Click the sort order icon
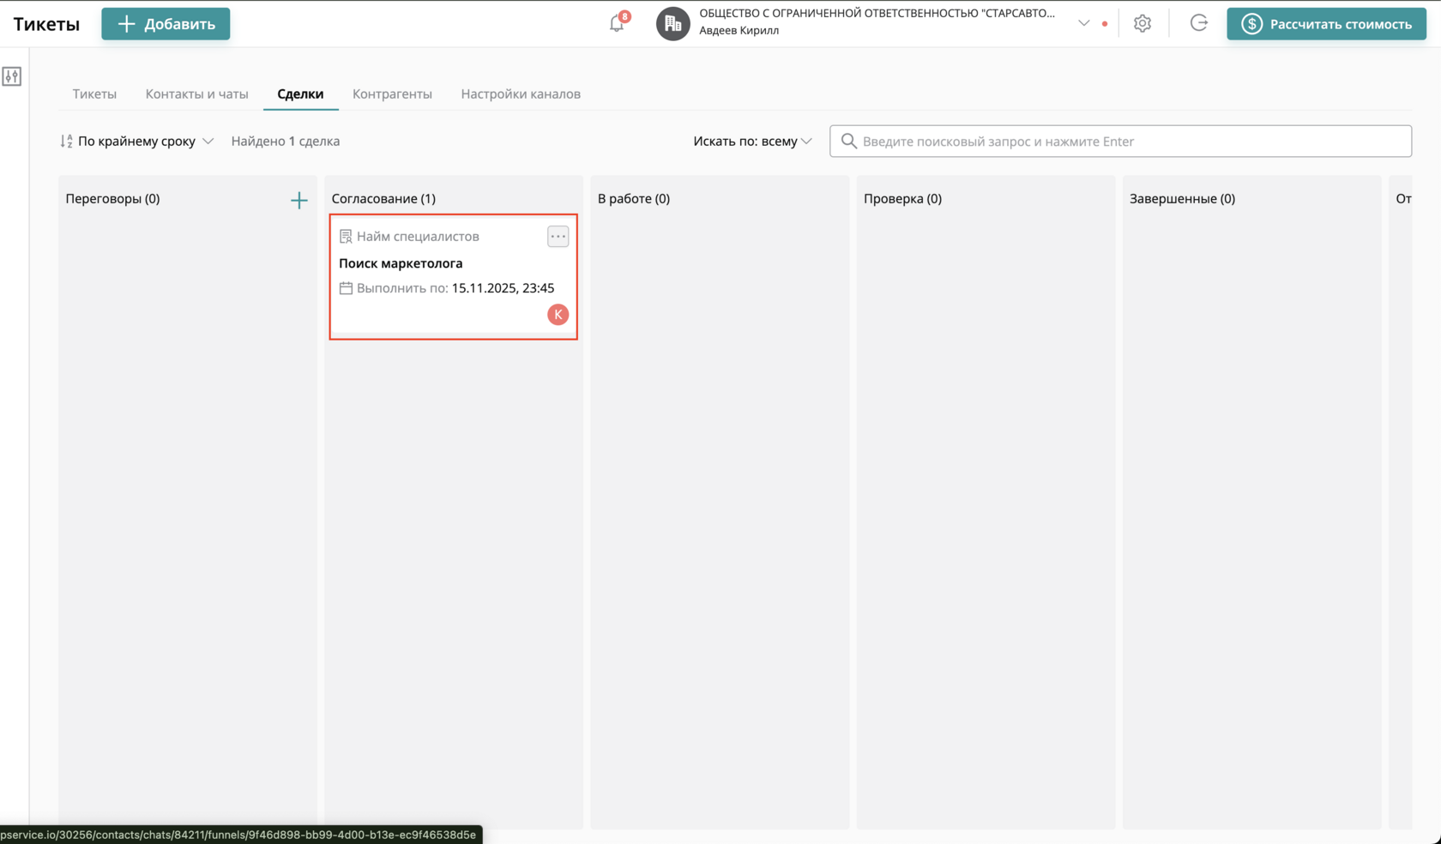 [x=66, y=141]
